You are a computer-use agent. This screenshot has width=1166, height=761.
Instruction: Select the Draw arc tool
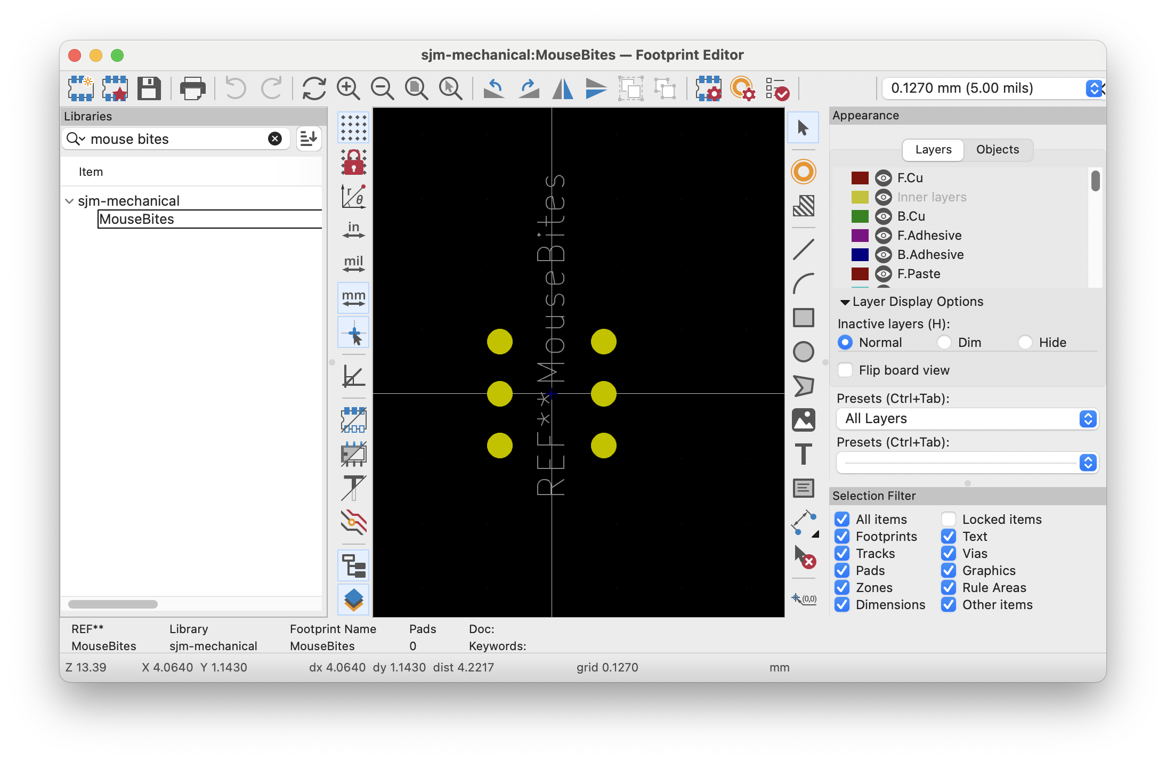(x=803, y=284)
